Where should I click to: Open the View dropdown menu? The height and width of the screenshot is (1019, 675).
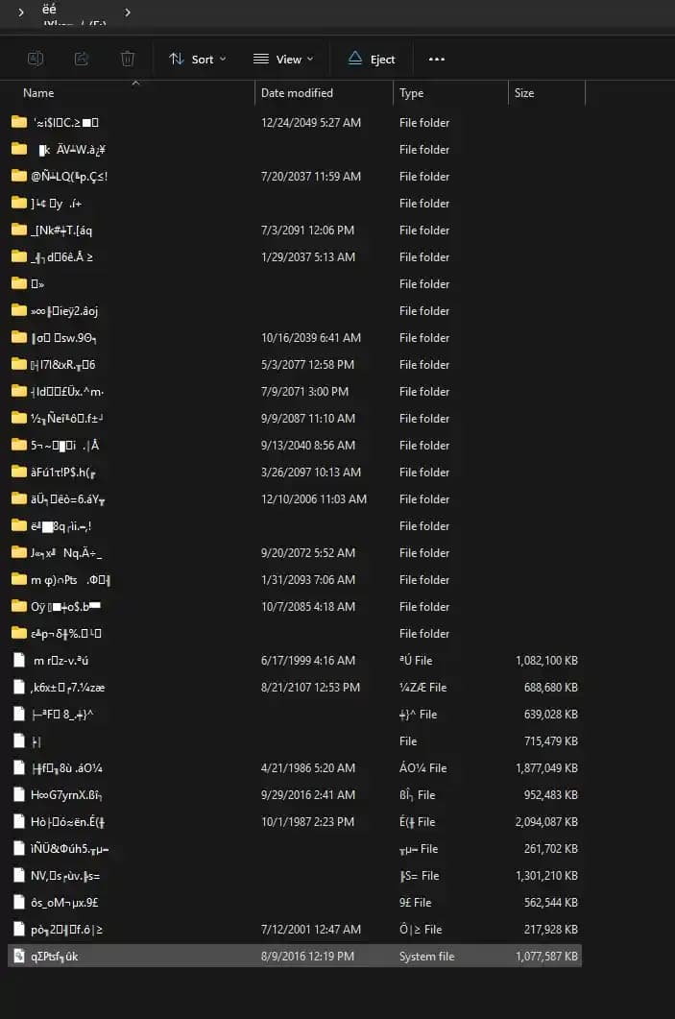(283, 59)
